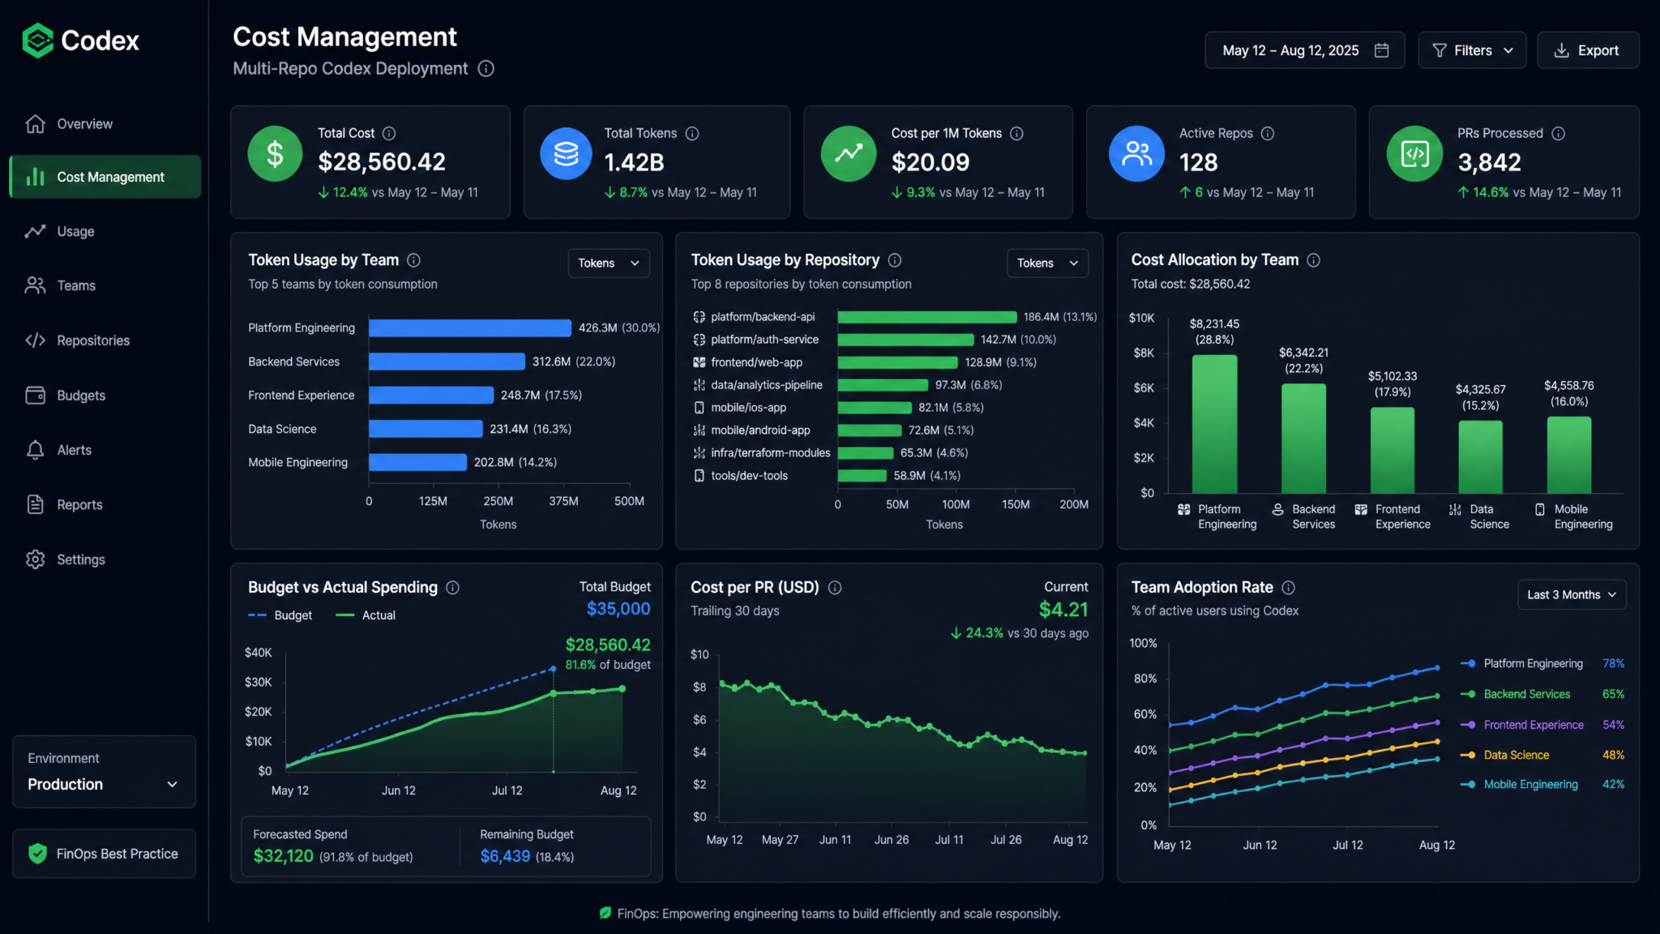Click the mobile/ios-app repository icon

coord(699,408)
